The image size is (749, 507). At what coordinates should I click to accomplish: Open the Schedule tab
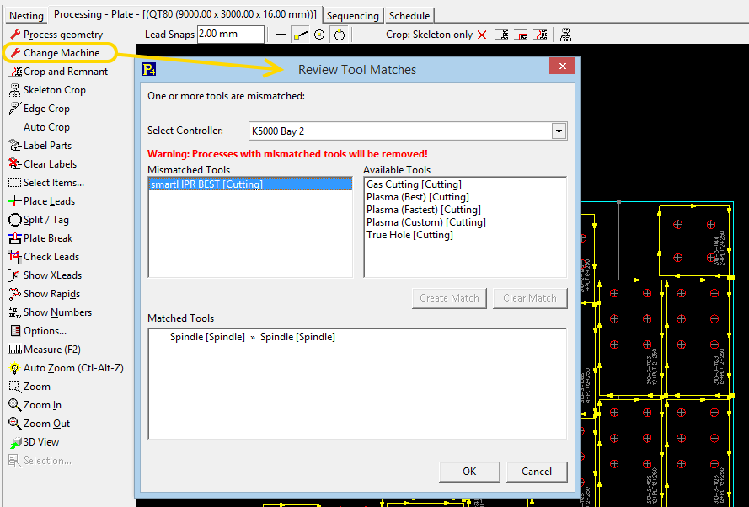click(409, 16)
